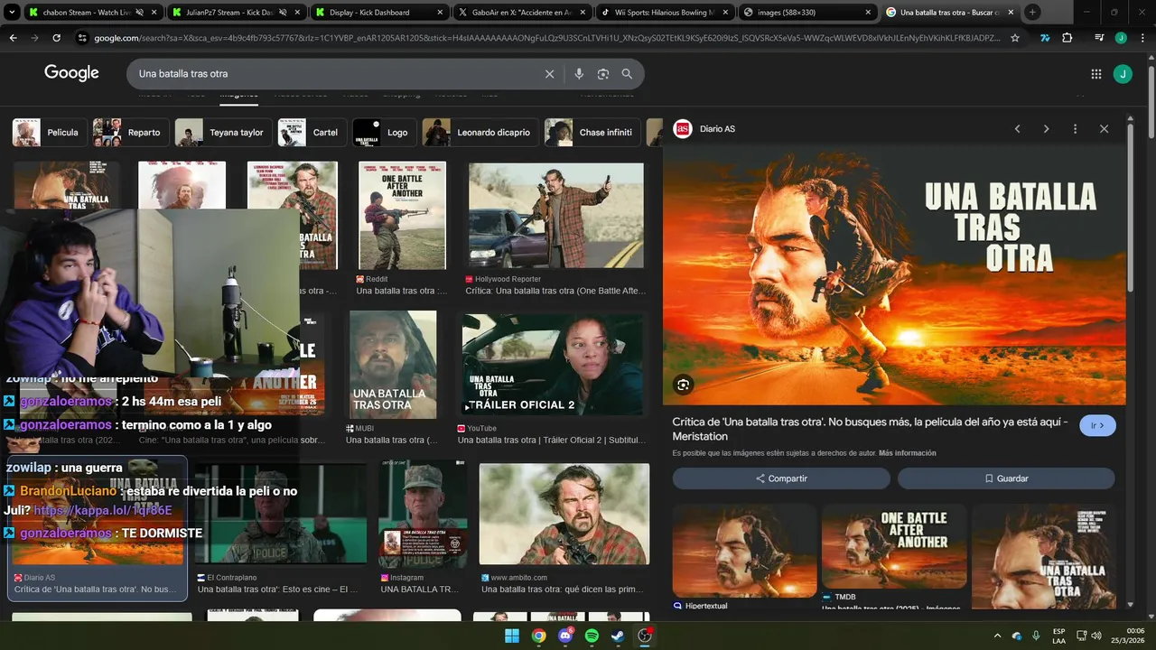The width and height of the screenshot is (1156, 650).
Task: Close the Diario AS image preview panel
Action: point(1104,129)
